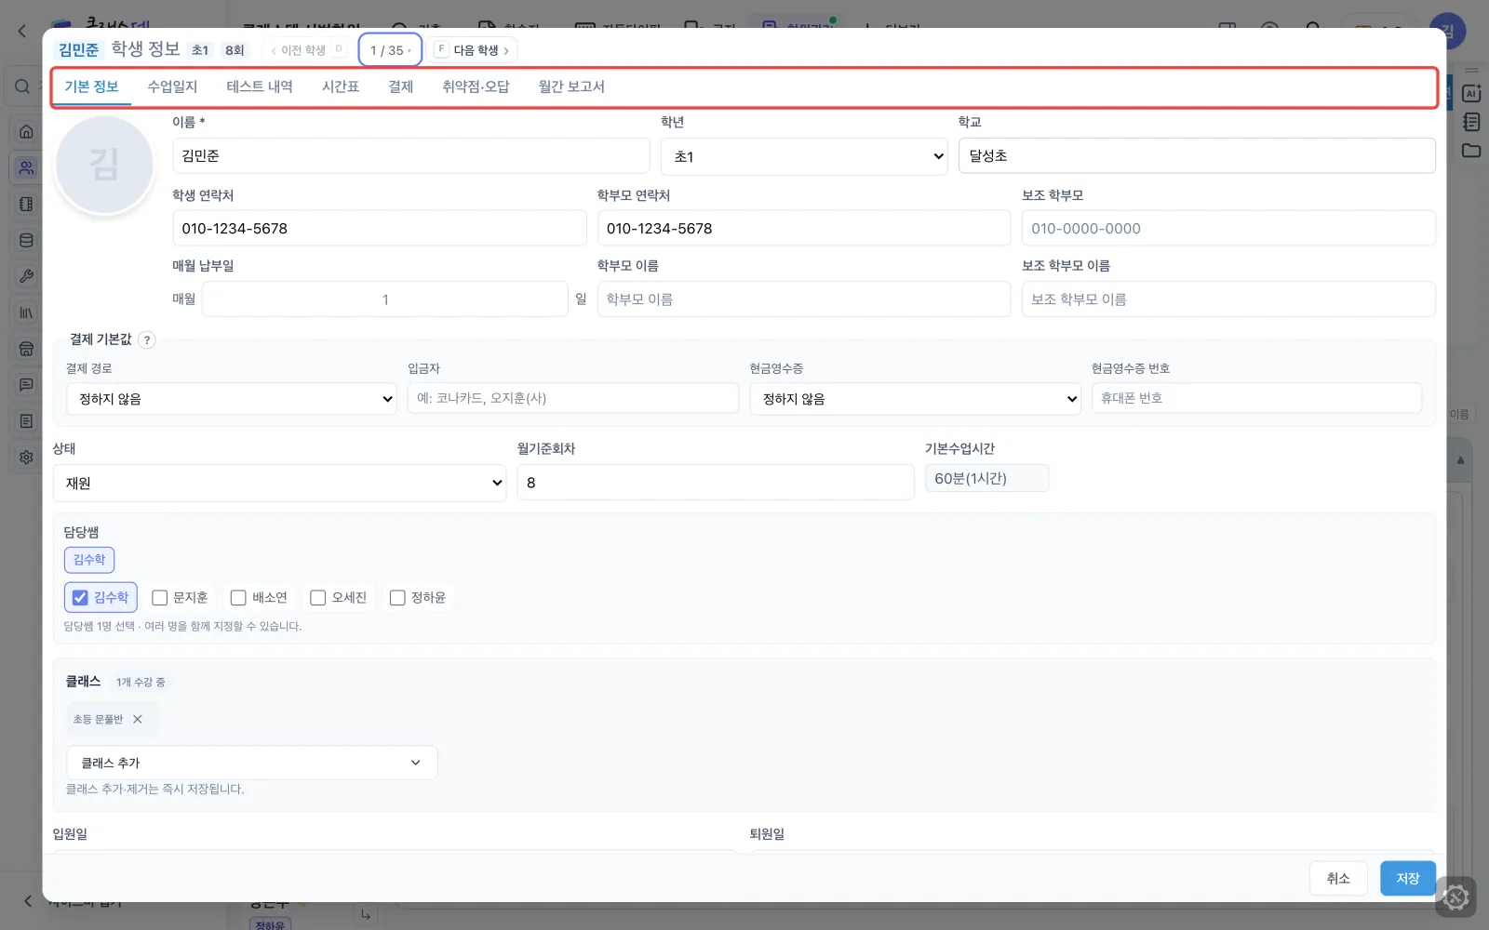Image resolution: width=1489 pixels, height=930 pixels.
Task: Click the 저장 save button
Action: [x=1407, y=878]
